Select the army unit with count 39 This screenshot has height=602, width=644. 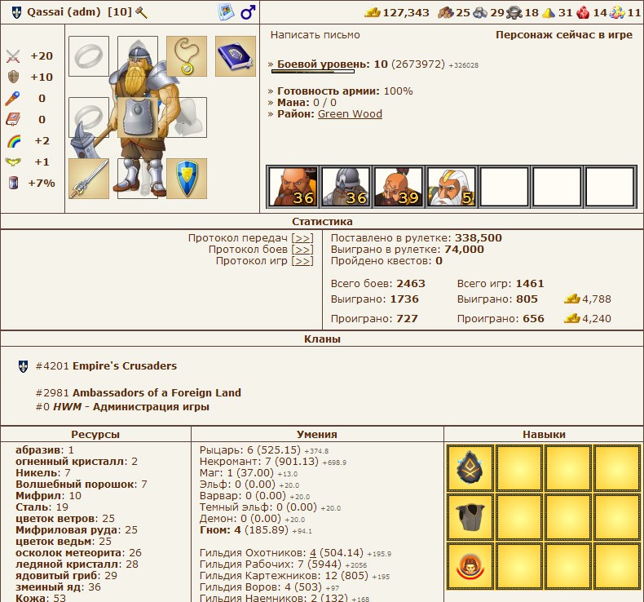399,187
